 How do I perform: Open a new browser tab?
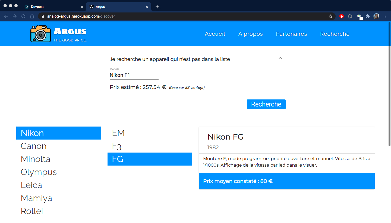point(157,7)
